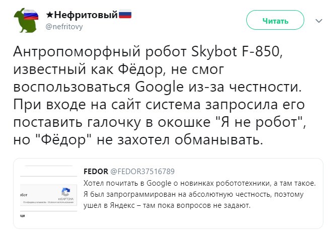Open the tweet options chevron menu
336x234 pixels.
pos(318,21)
